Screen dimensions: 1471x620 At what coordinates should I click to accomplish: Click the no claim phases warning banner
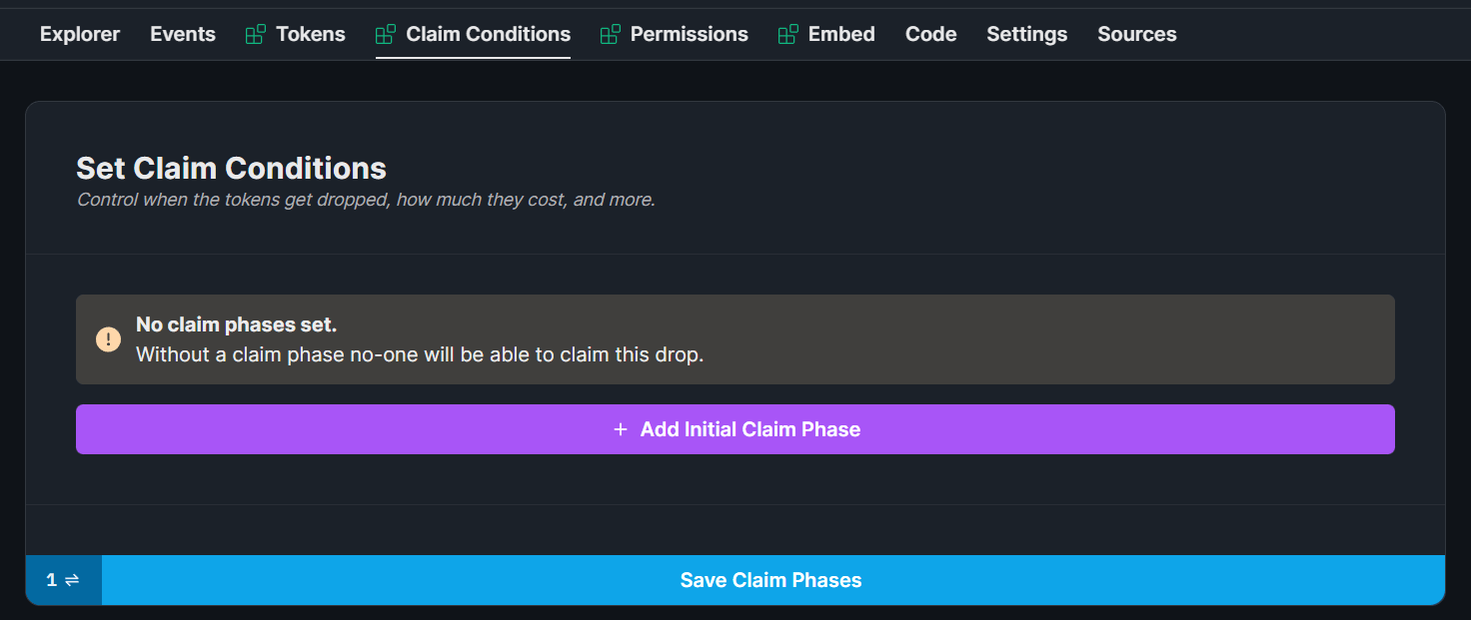pos(735,338)
